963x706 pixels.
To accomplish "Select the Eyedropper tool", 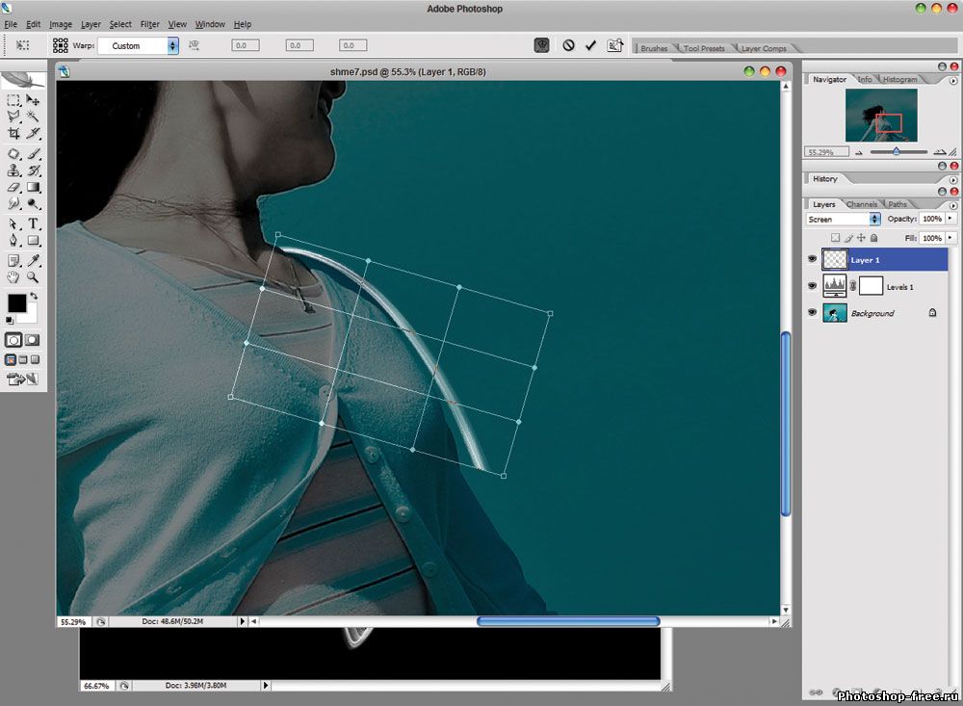I will (x=33, y=260).
